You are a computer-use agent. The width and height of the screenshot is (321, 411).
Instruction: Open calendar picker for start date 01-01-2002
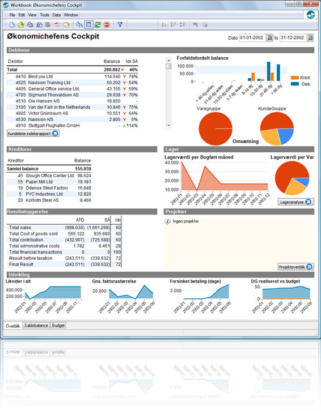click(269, 38)
